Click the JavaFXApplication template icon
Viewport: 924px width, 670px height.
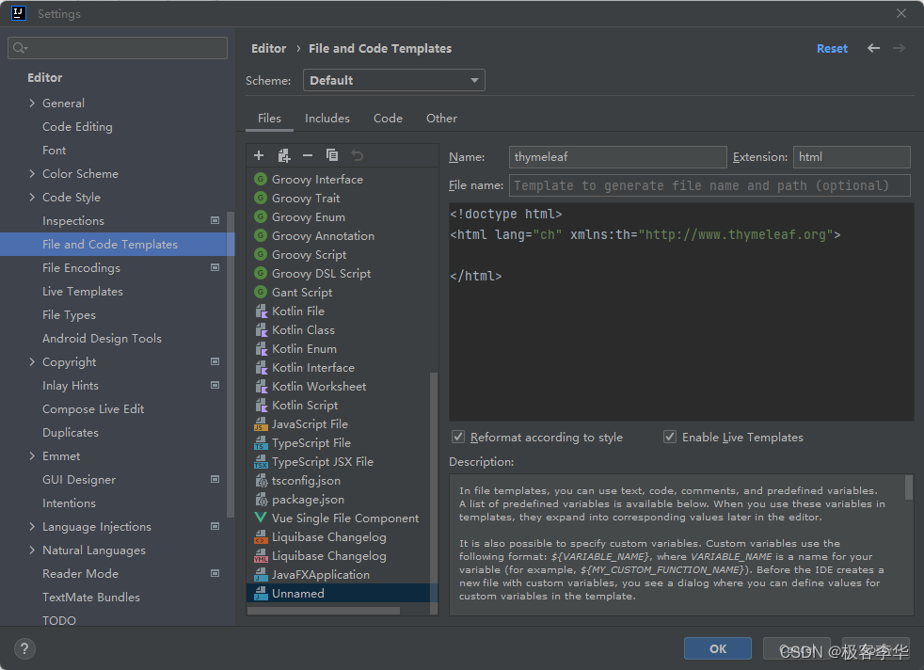pos(261,575)
